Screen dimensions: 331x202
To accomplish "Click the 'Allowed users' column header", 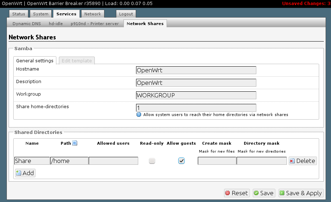I will [113, 143].
